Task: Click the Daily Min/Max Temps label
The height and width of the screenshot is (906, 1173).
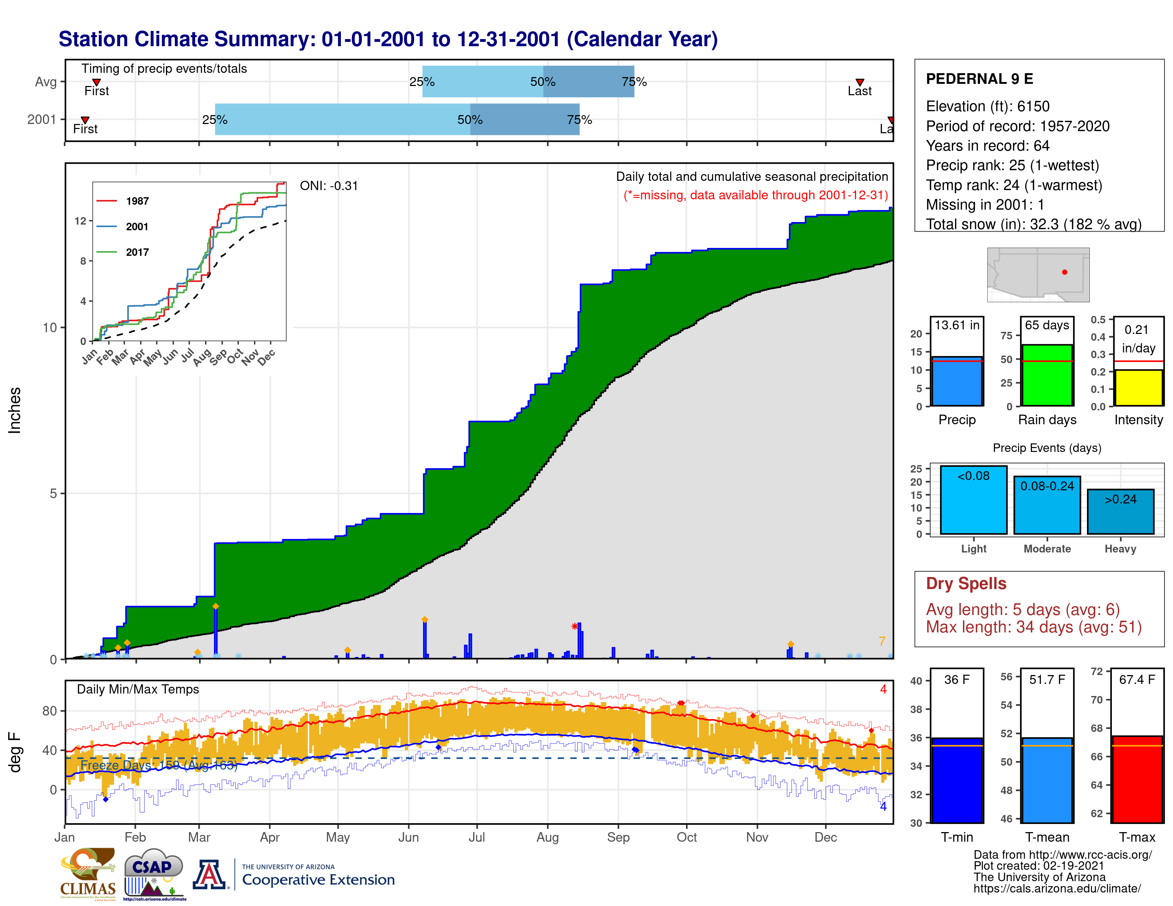Action: [138, 689]
